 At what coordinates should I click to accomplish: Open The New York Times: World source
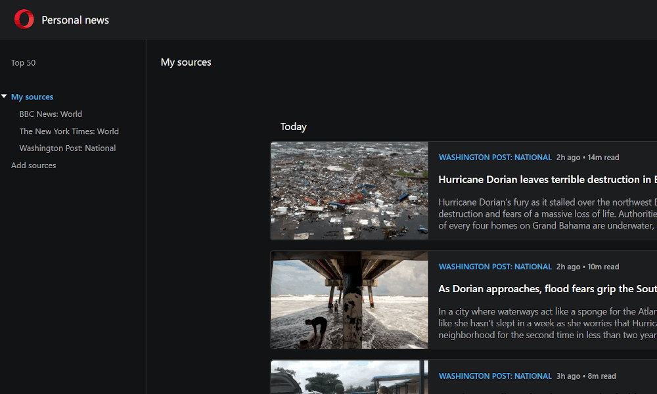69,131
